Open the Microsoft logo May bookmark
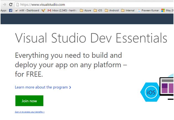Image resolution: width=174 pixels, height=120 pixels. point(167,11)
